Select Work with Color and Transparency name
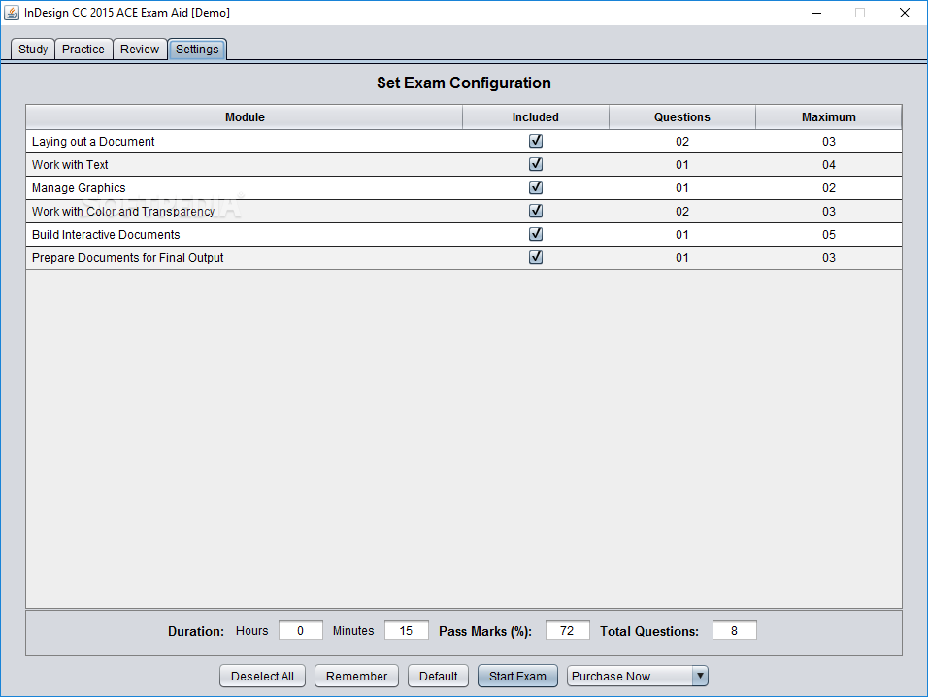Screen dimensions: 928x697 123,212
